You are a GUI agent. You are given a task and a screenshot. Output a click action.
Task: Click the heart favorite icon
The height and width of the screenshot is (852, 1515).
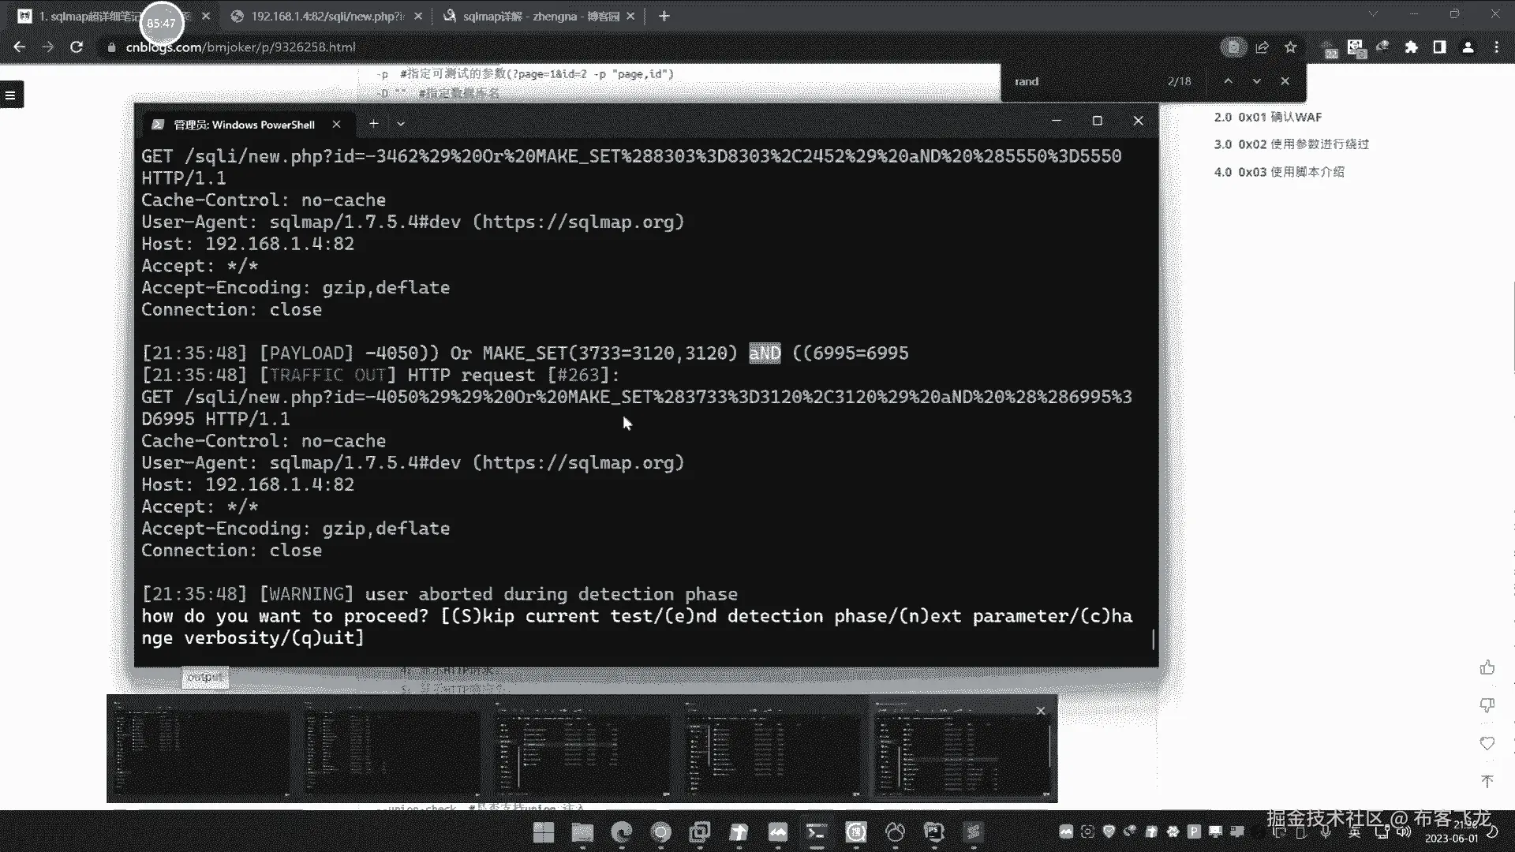(x=1487, y=743)
